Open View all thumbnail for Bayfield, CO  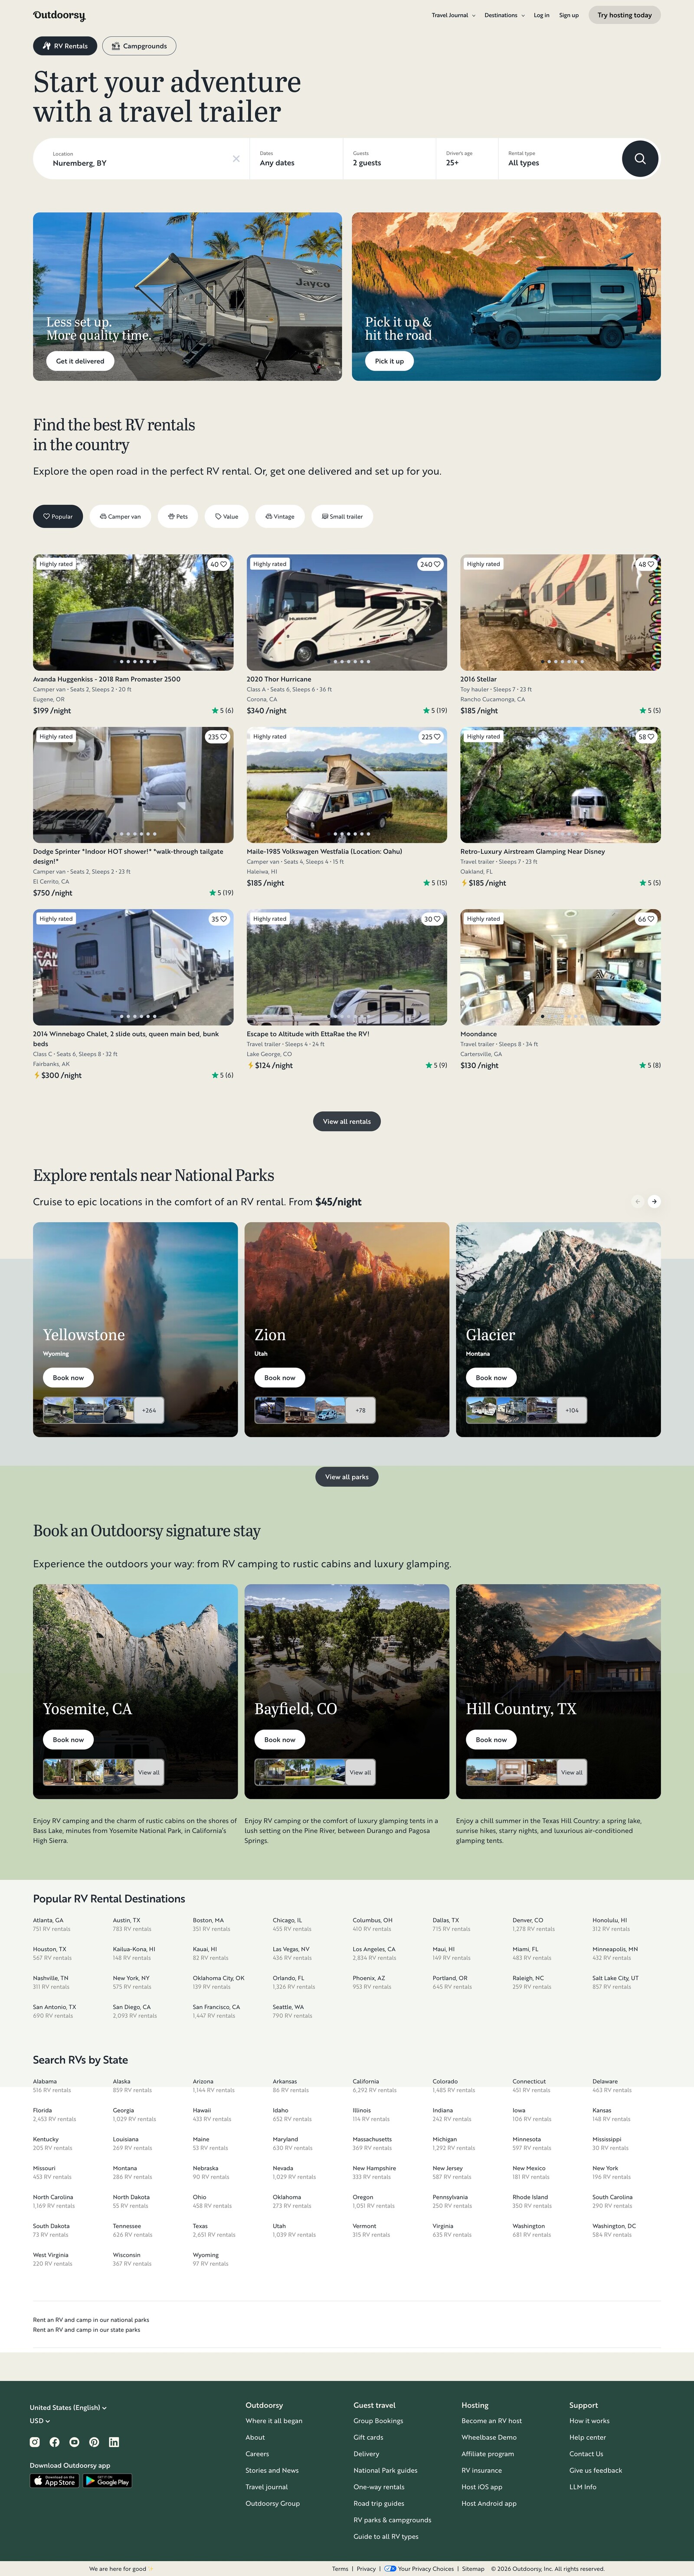point(360,1772)
